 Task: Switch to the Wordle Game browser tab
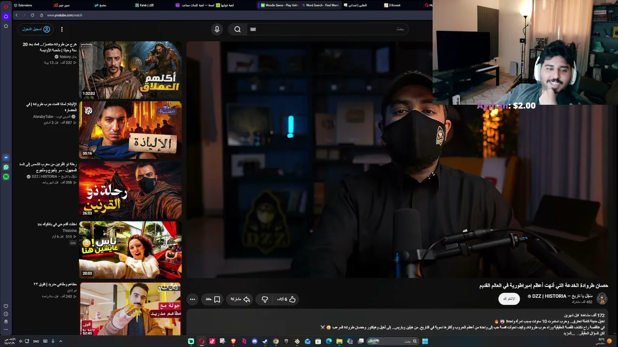[279, 5]
